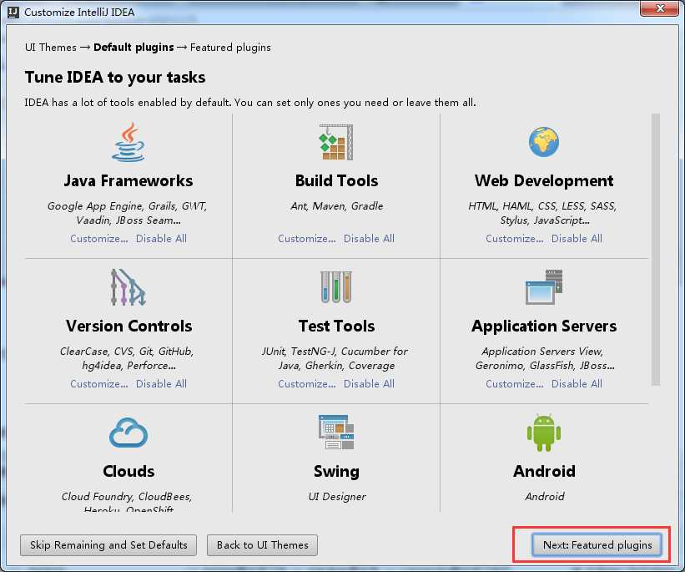The height and width of the screenshot is (572, 685).
Task: Click the Java Frameworks heading
Action: pos(128,180)
